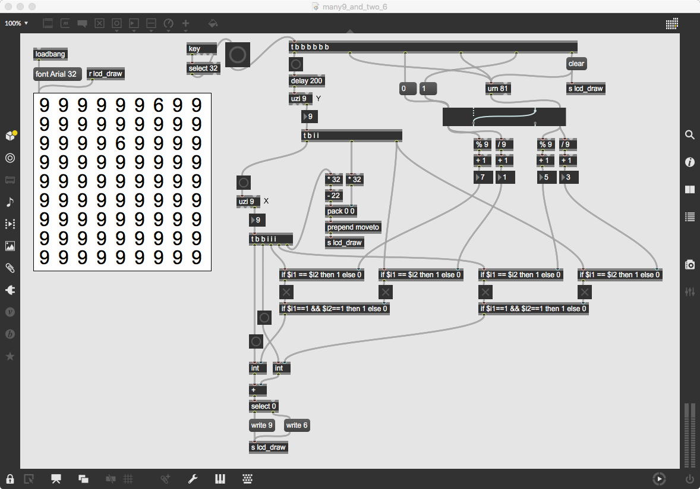
Task: Add a message box from toolbar
Action: coord(65,23)
